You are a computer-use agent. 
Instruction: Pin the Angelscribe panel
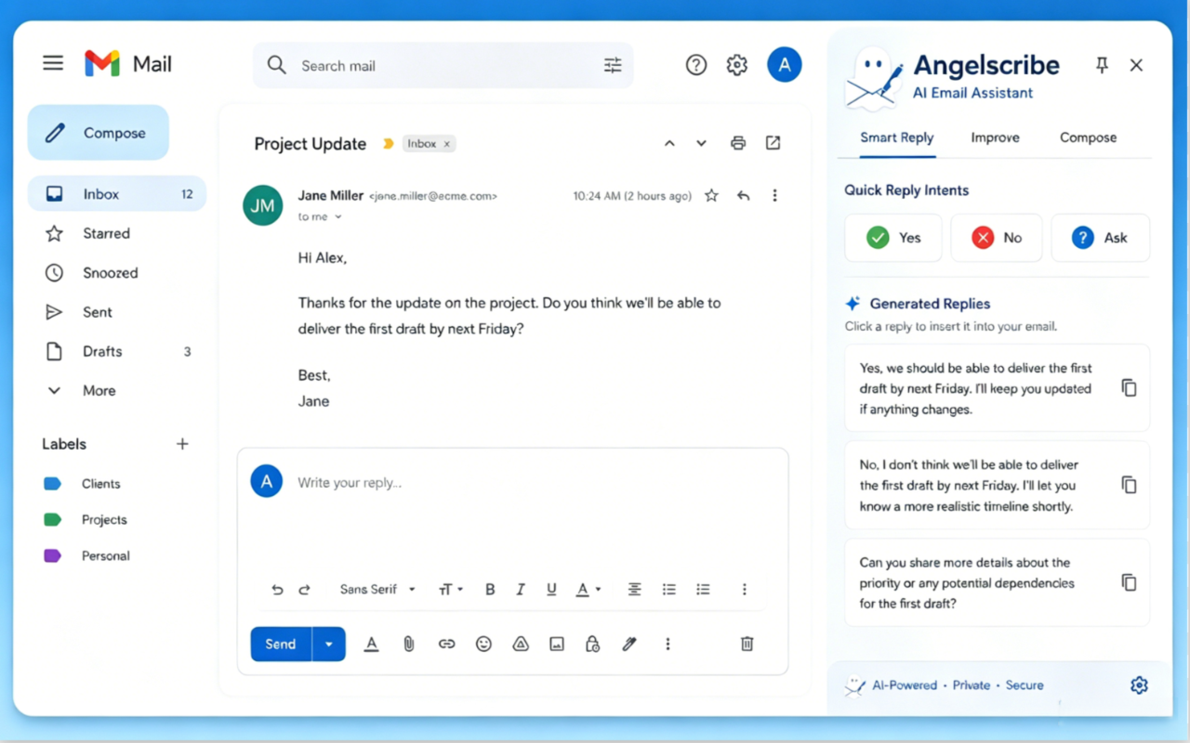tap(1102, 65)
